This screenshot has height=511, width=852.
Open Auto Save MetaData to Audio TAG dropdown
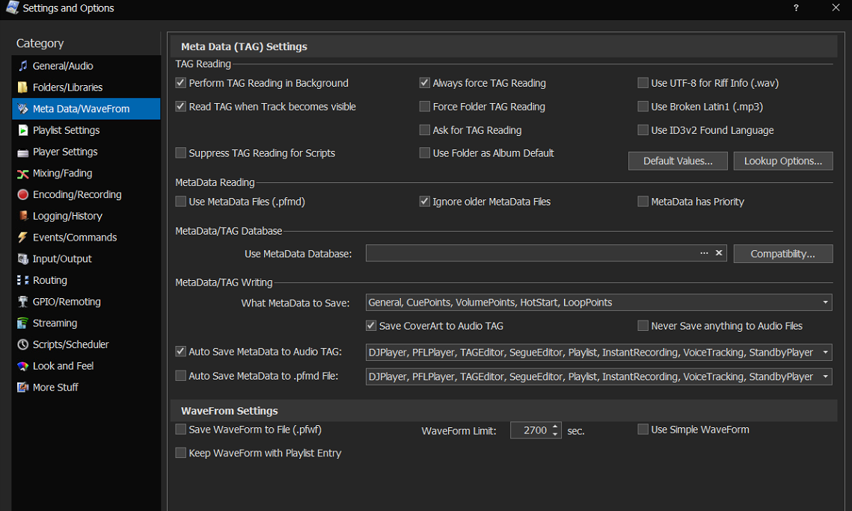pyautogui.click(x=825, y=352)
